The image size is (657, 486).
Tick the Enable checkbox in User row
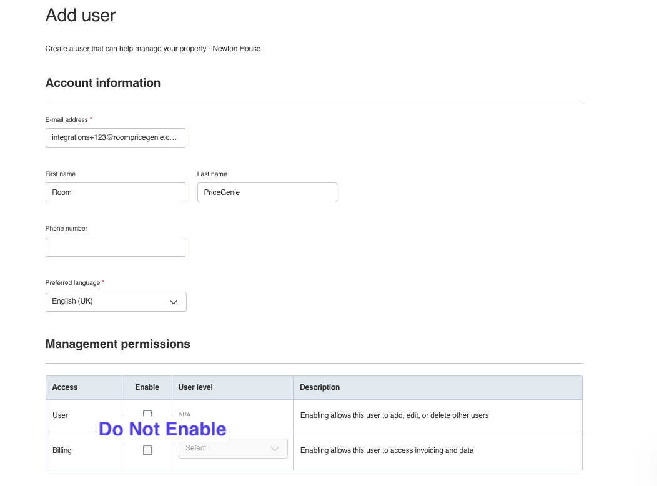[x=147, y=414]
